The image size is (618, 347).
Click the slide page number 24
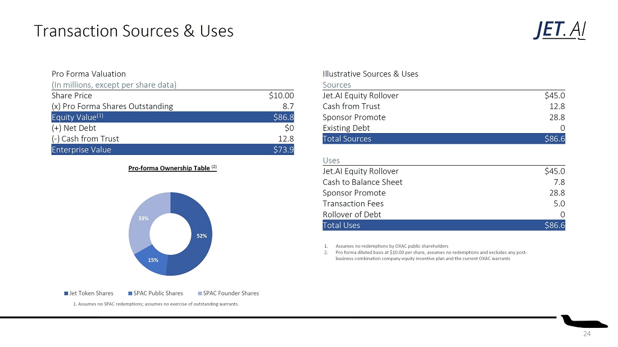pos(587,334)
